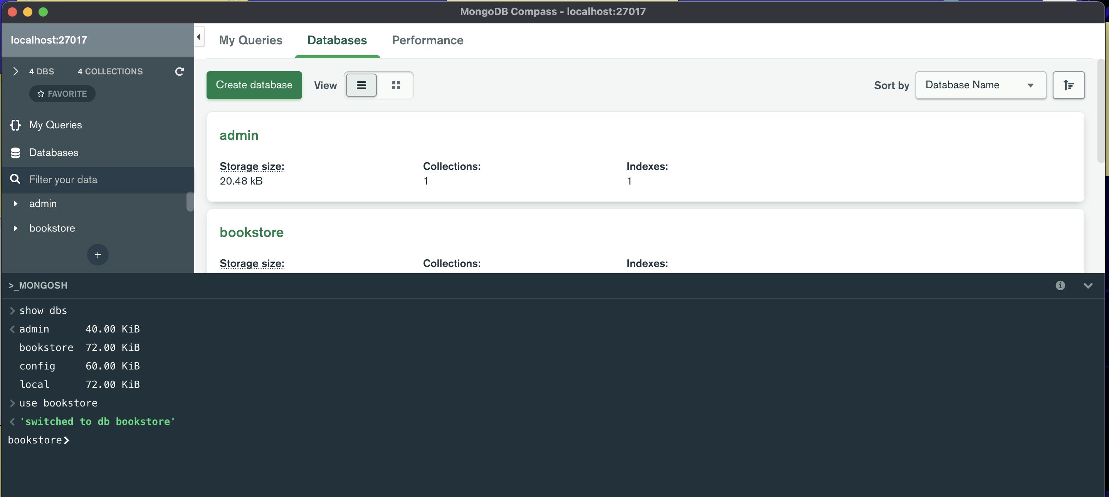Screen dimensions: 1109x497
Task: Click the 'switched to db bookstore' output
Action: [97, 422]
